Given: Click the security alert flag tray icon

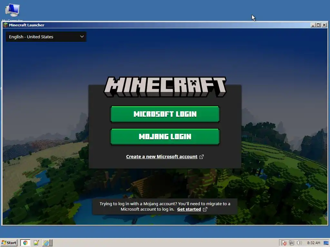Looking at the screenshot, I should click(x=284, y=243).
